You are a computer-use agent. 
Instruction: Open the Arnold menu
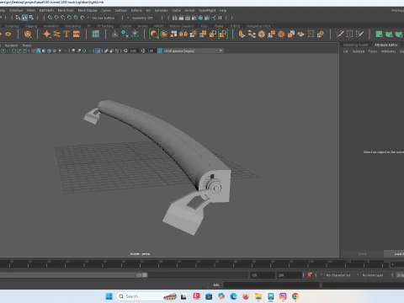189,10
